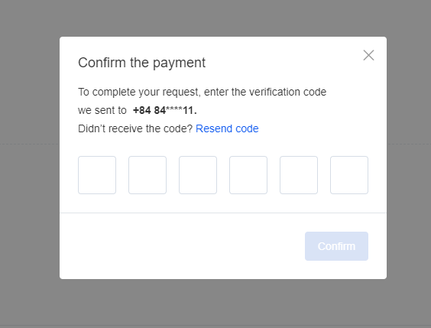Click the empty footer area left of Confirm
Image resolution: width=431 pixels, height=328 pixels.
point(182,246)
